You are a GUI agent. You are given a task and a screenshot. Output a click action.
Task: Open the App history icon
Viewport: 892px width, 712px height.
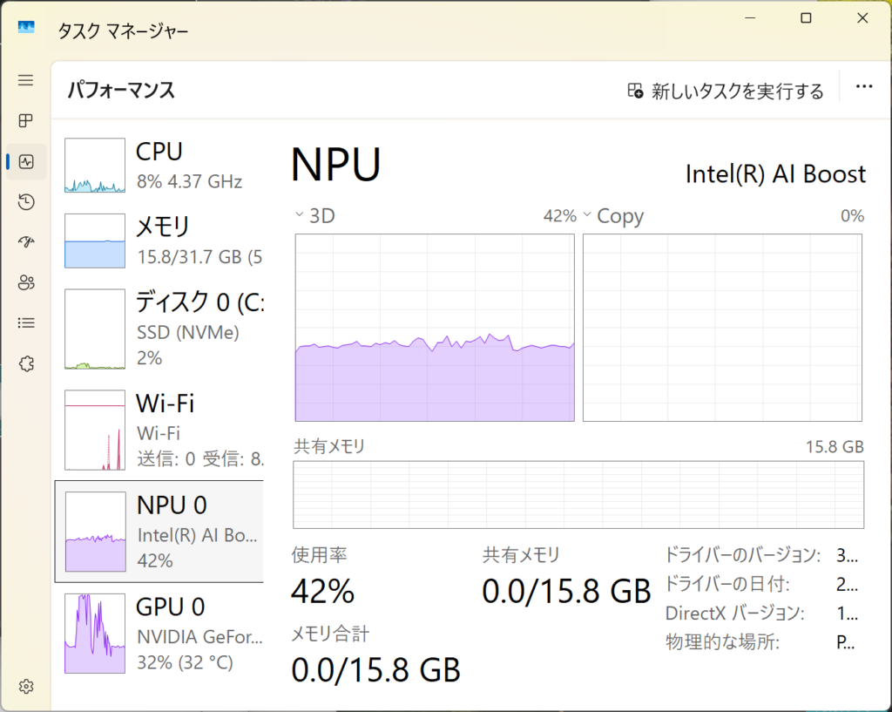[26, 202]
